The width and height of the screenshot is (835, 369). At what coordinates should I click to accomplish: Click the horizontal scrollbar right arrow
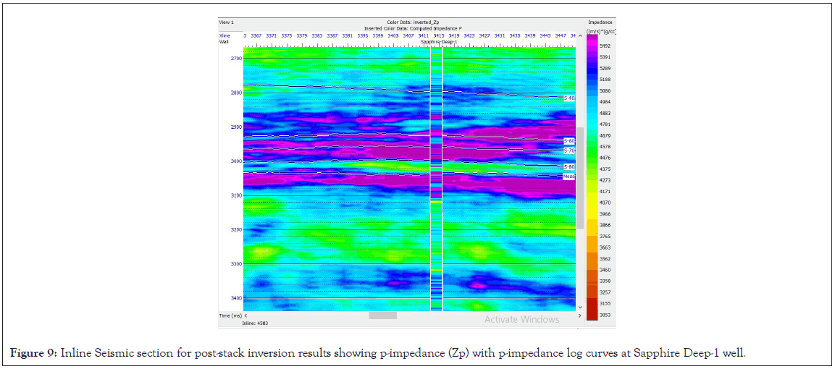(579, 316)
